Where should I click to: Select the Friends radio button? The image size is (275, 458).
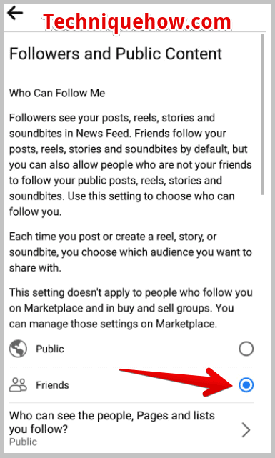(x=246, y=385)
